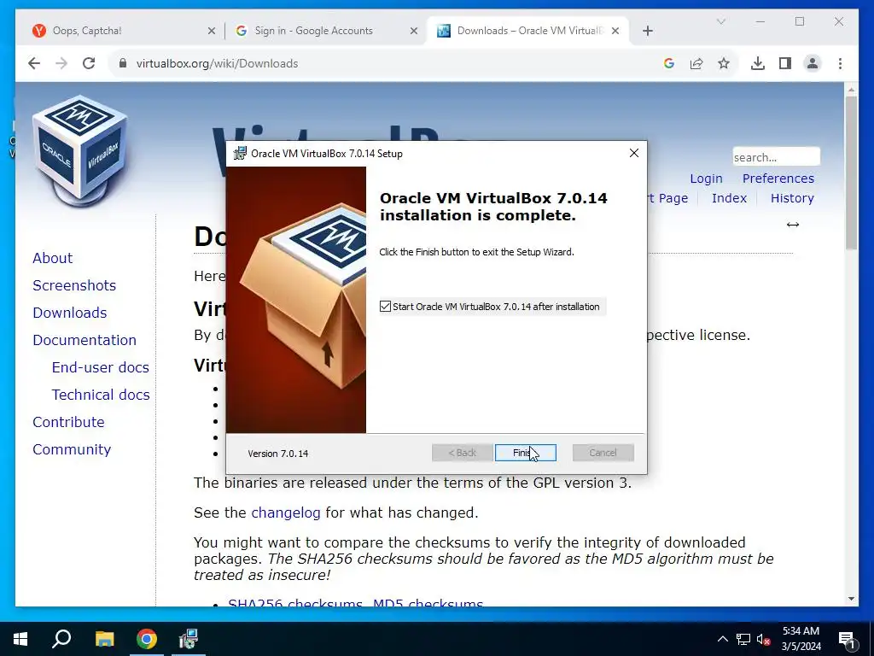Close the Oops, Captcha! tab
The height and width of the screenshot is (656, 874).
[x=212, y=31]
